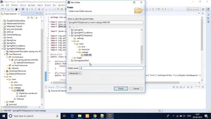Click the dialog tree Home icon
This screenshot has height=119, width=211.
70,27
